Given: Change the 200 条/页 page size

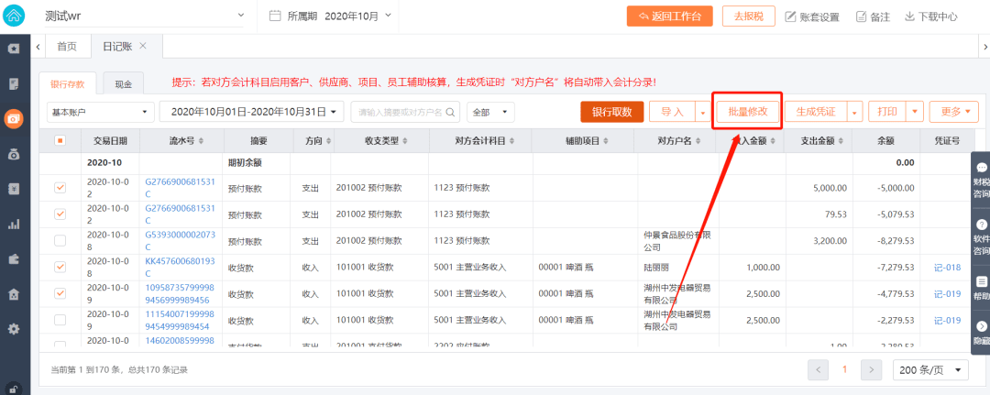Looking at the screenshot, I should [930, 369].
